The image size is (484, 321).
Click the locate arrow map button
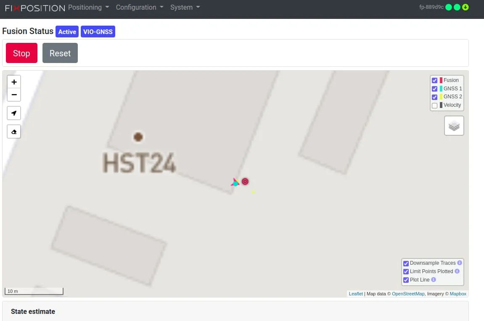point(14,113)
